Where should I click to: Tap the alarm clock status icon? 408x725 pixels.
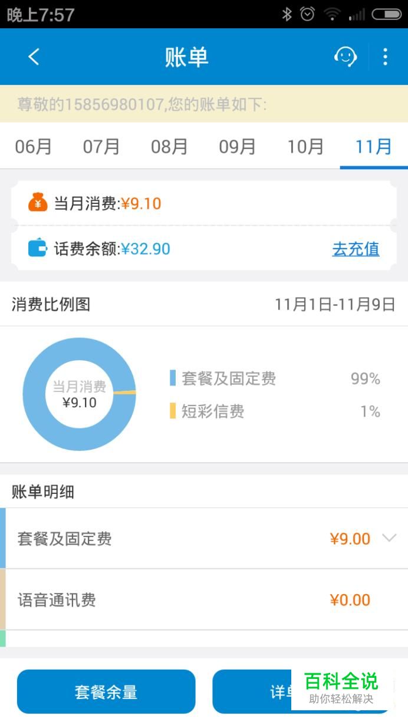307,14
